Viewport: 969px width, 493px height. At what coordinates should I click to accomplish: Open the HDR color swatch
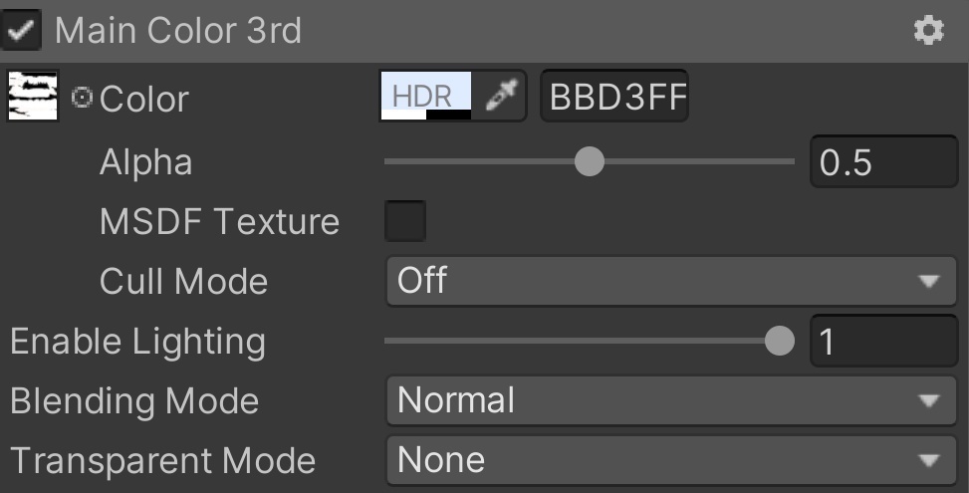[x=426, y=96]
